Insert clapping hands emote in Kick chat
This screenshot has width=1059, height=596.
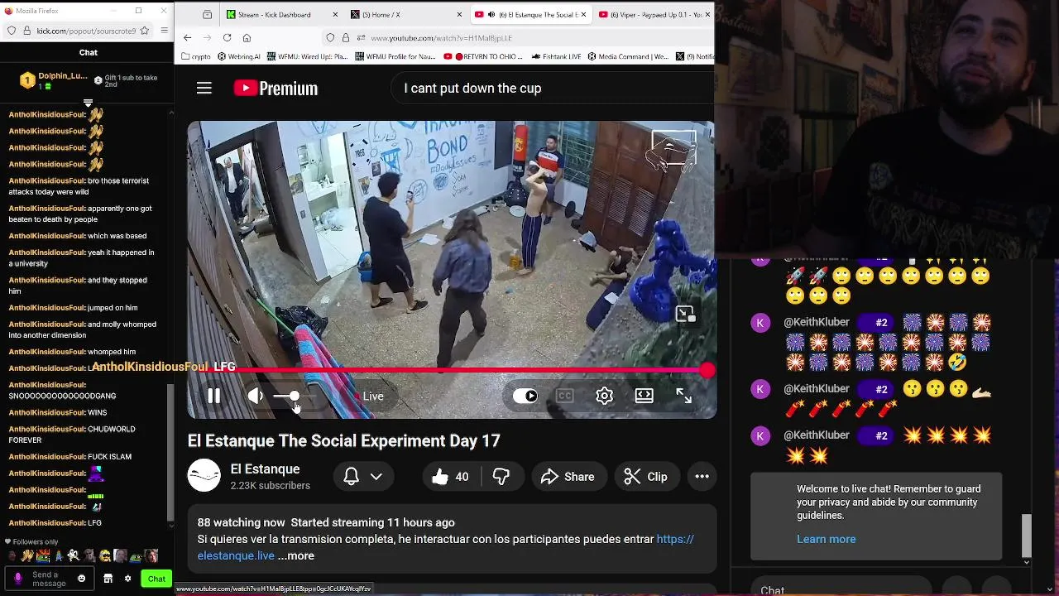point(26,555)
